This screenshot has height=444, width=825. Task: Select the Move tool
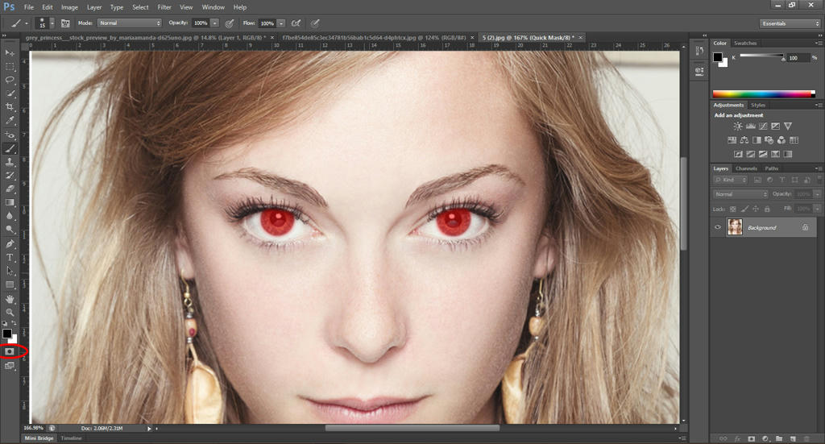(10, 53)
